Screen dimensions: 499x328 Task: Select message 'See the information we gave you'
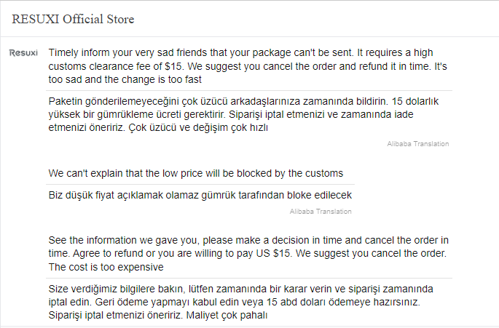click(x=248, y=253)
